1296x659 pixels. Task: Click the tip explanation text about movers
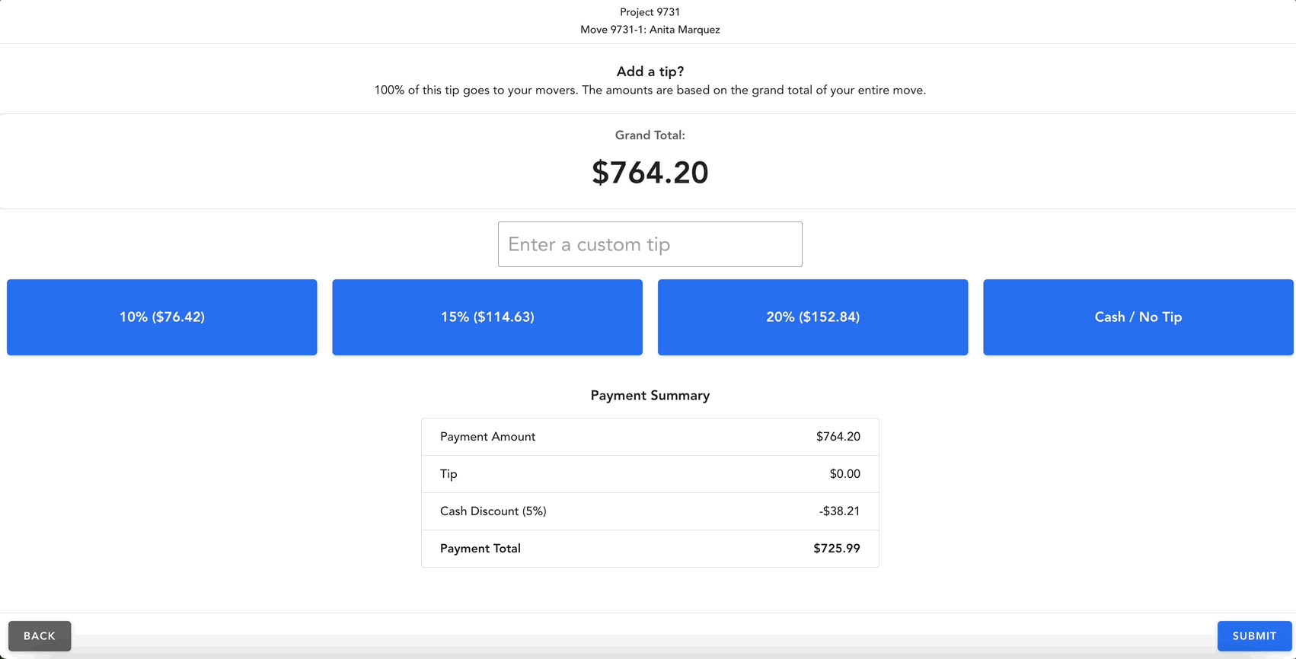650,90
